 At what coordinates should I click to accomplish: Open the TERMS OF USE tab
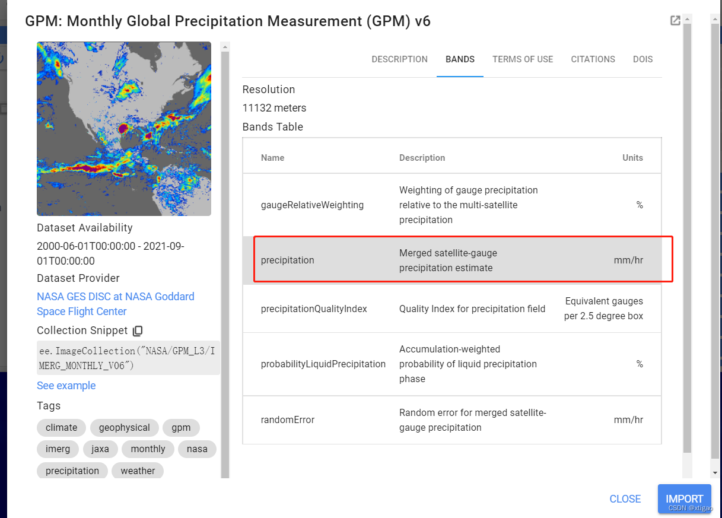pyautogui.click(x=522, y=59)
